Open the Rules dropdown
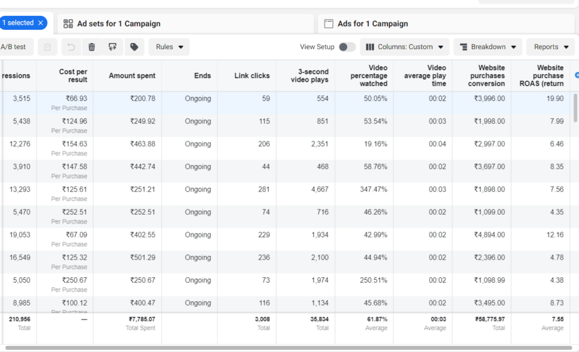The height and width of the screenshot is (352, 579). coord(169,47)
